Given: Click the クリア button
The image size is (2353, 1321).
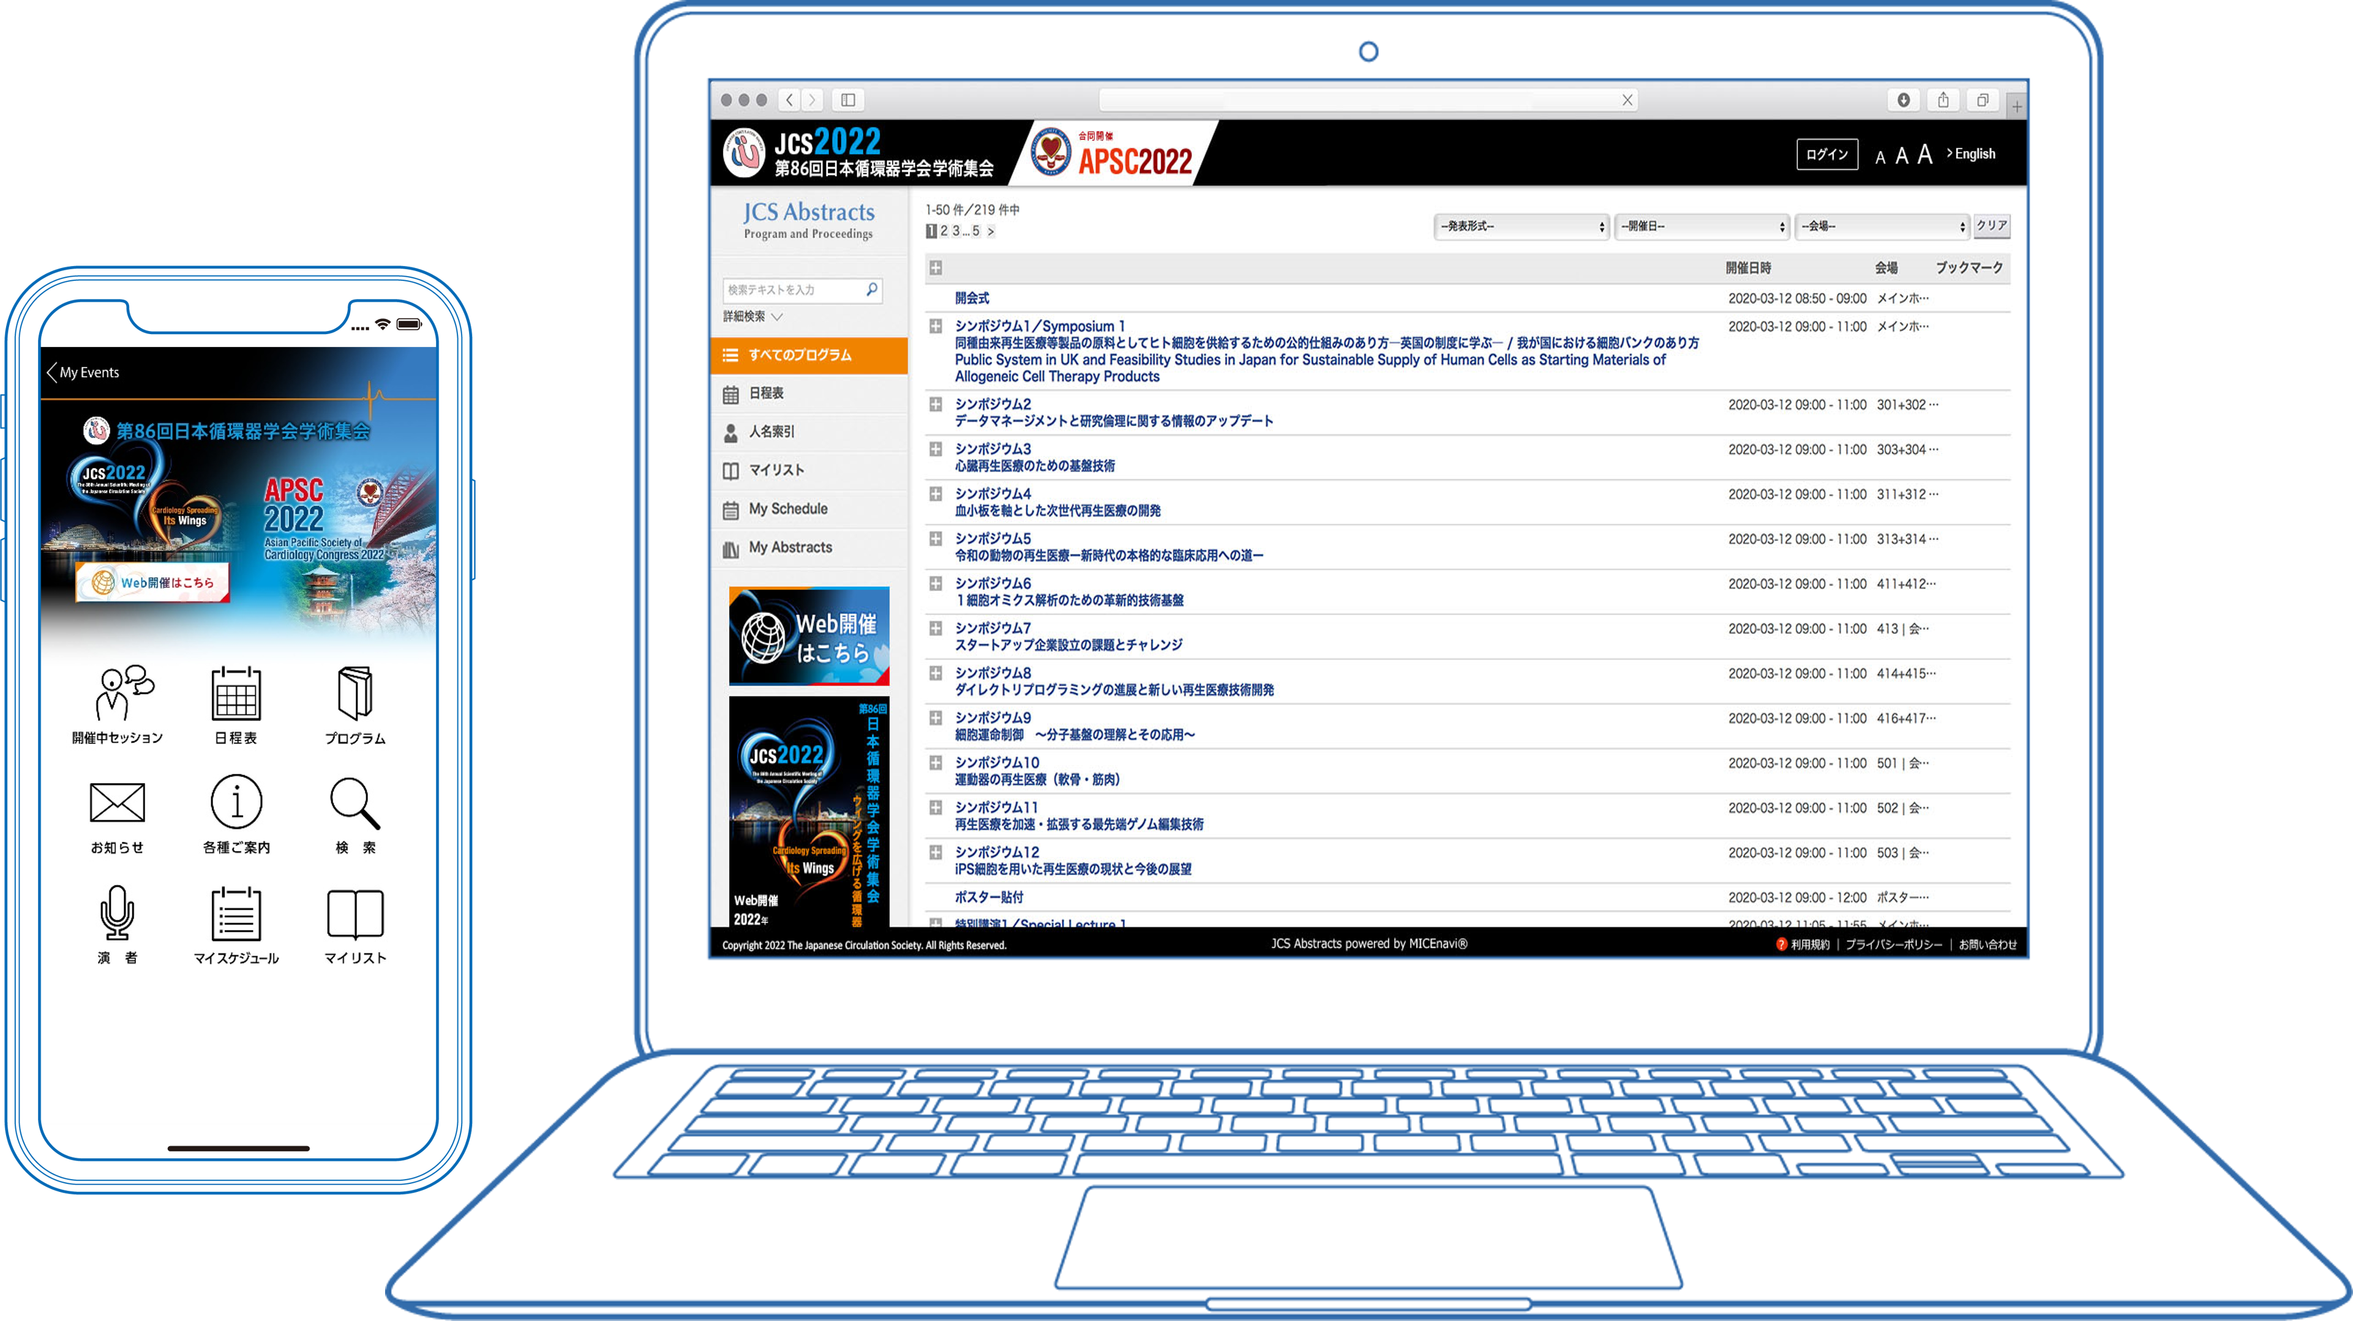Looking at the screenshot, I should [x=1991, y=226].
